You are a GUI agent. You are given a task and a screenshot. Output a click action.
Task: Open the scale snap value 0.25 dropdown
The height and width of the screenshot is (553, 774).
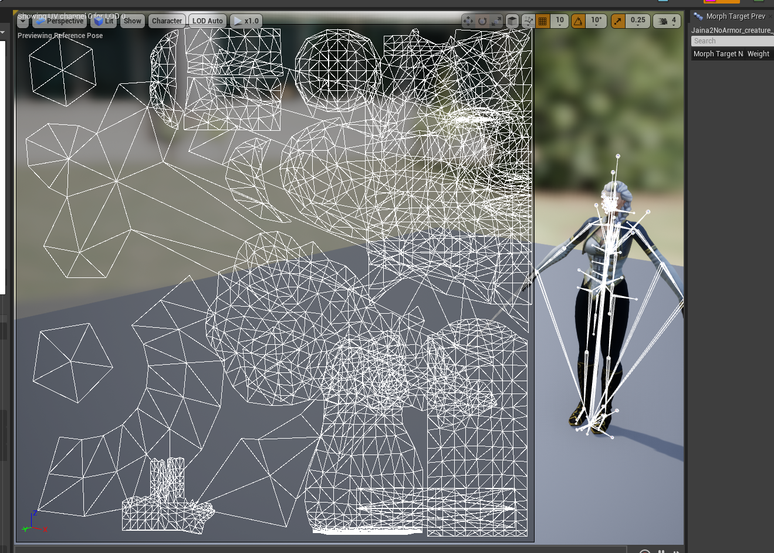pos(638,21)
